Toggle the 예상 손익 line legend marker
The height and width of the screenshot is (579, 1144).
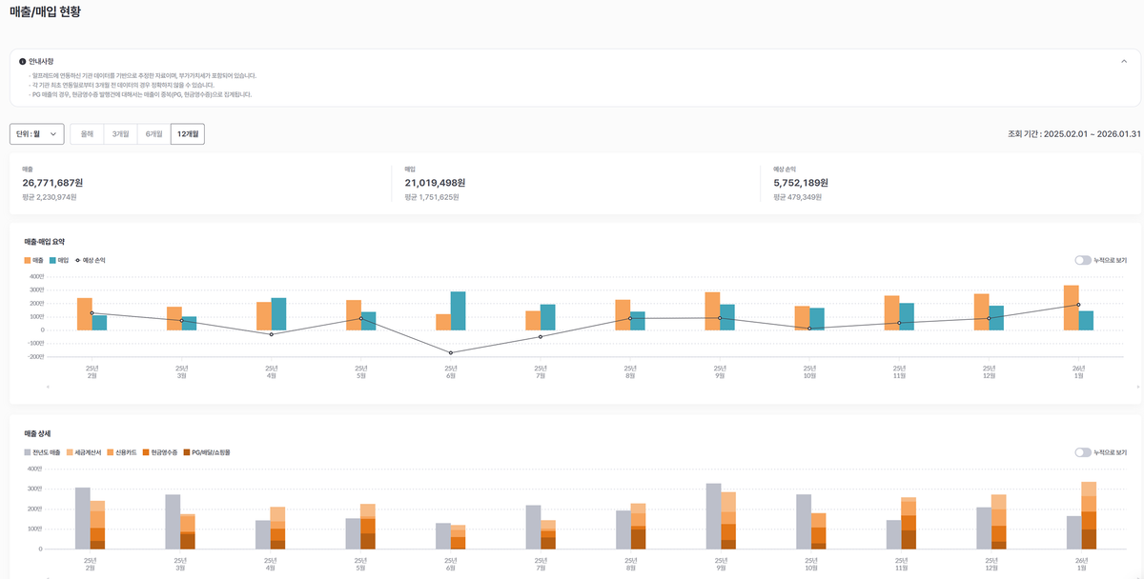point(78,260)
